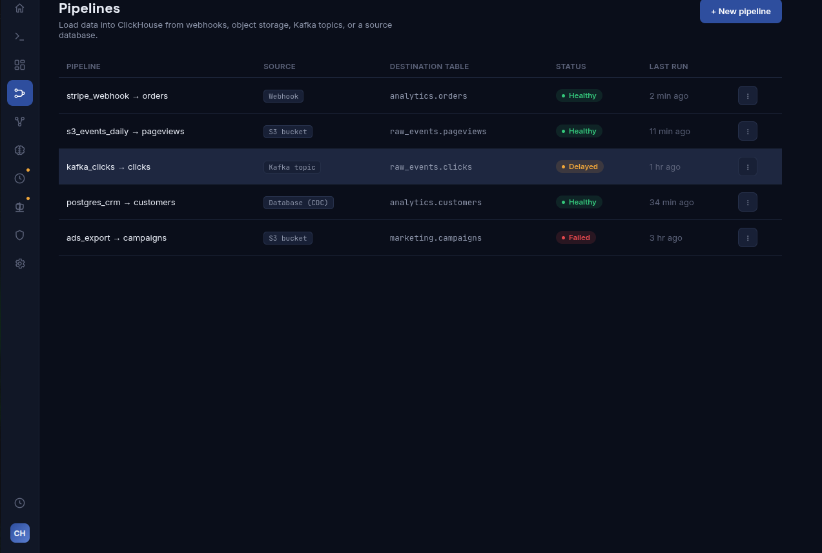Image resolution: width=822 pixels, height=553 pixels.
Task: Open more options for postgres_crm pipeline
Action: tap(748, 202)
